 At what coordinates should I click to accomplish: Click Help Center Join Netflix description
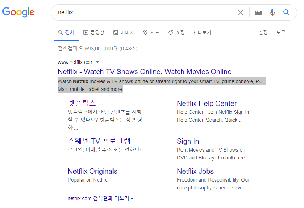tap(214, 116)
